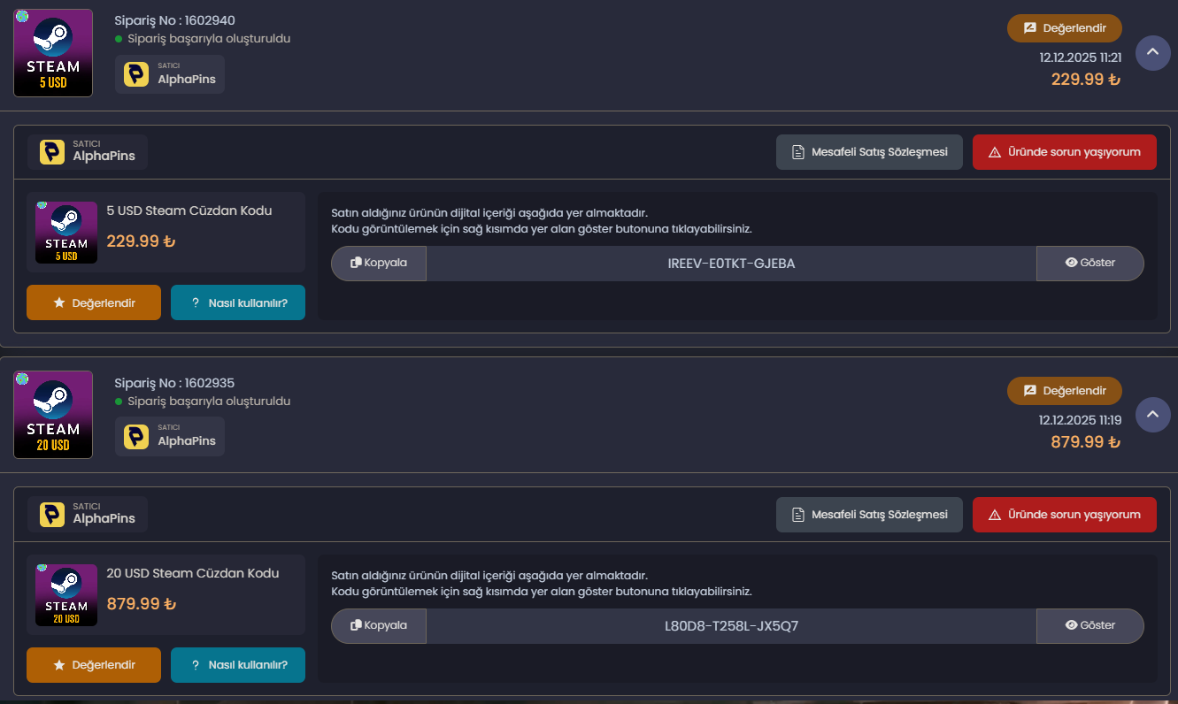Image resolution: width=1178 pixels, height=704 pixels.
Task: Reveal the IREEV-E0TKT-GJEBA code with Göster
Action: coord(1090,264)
